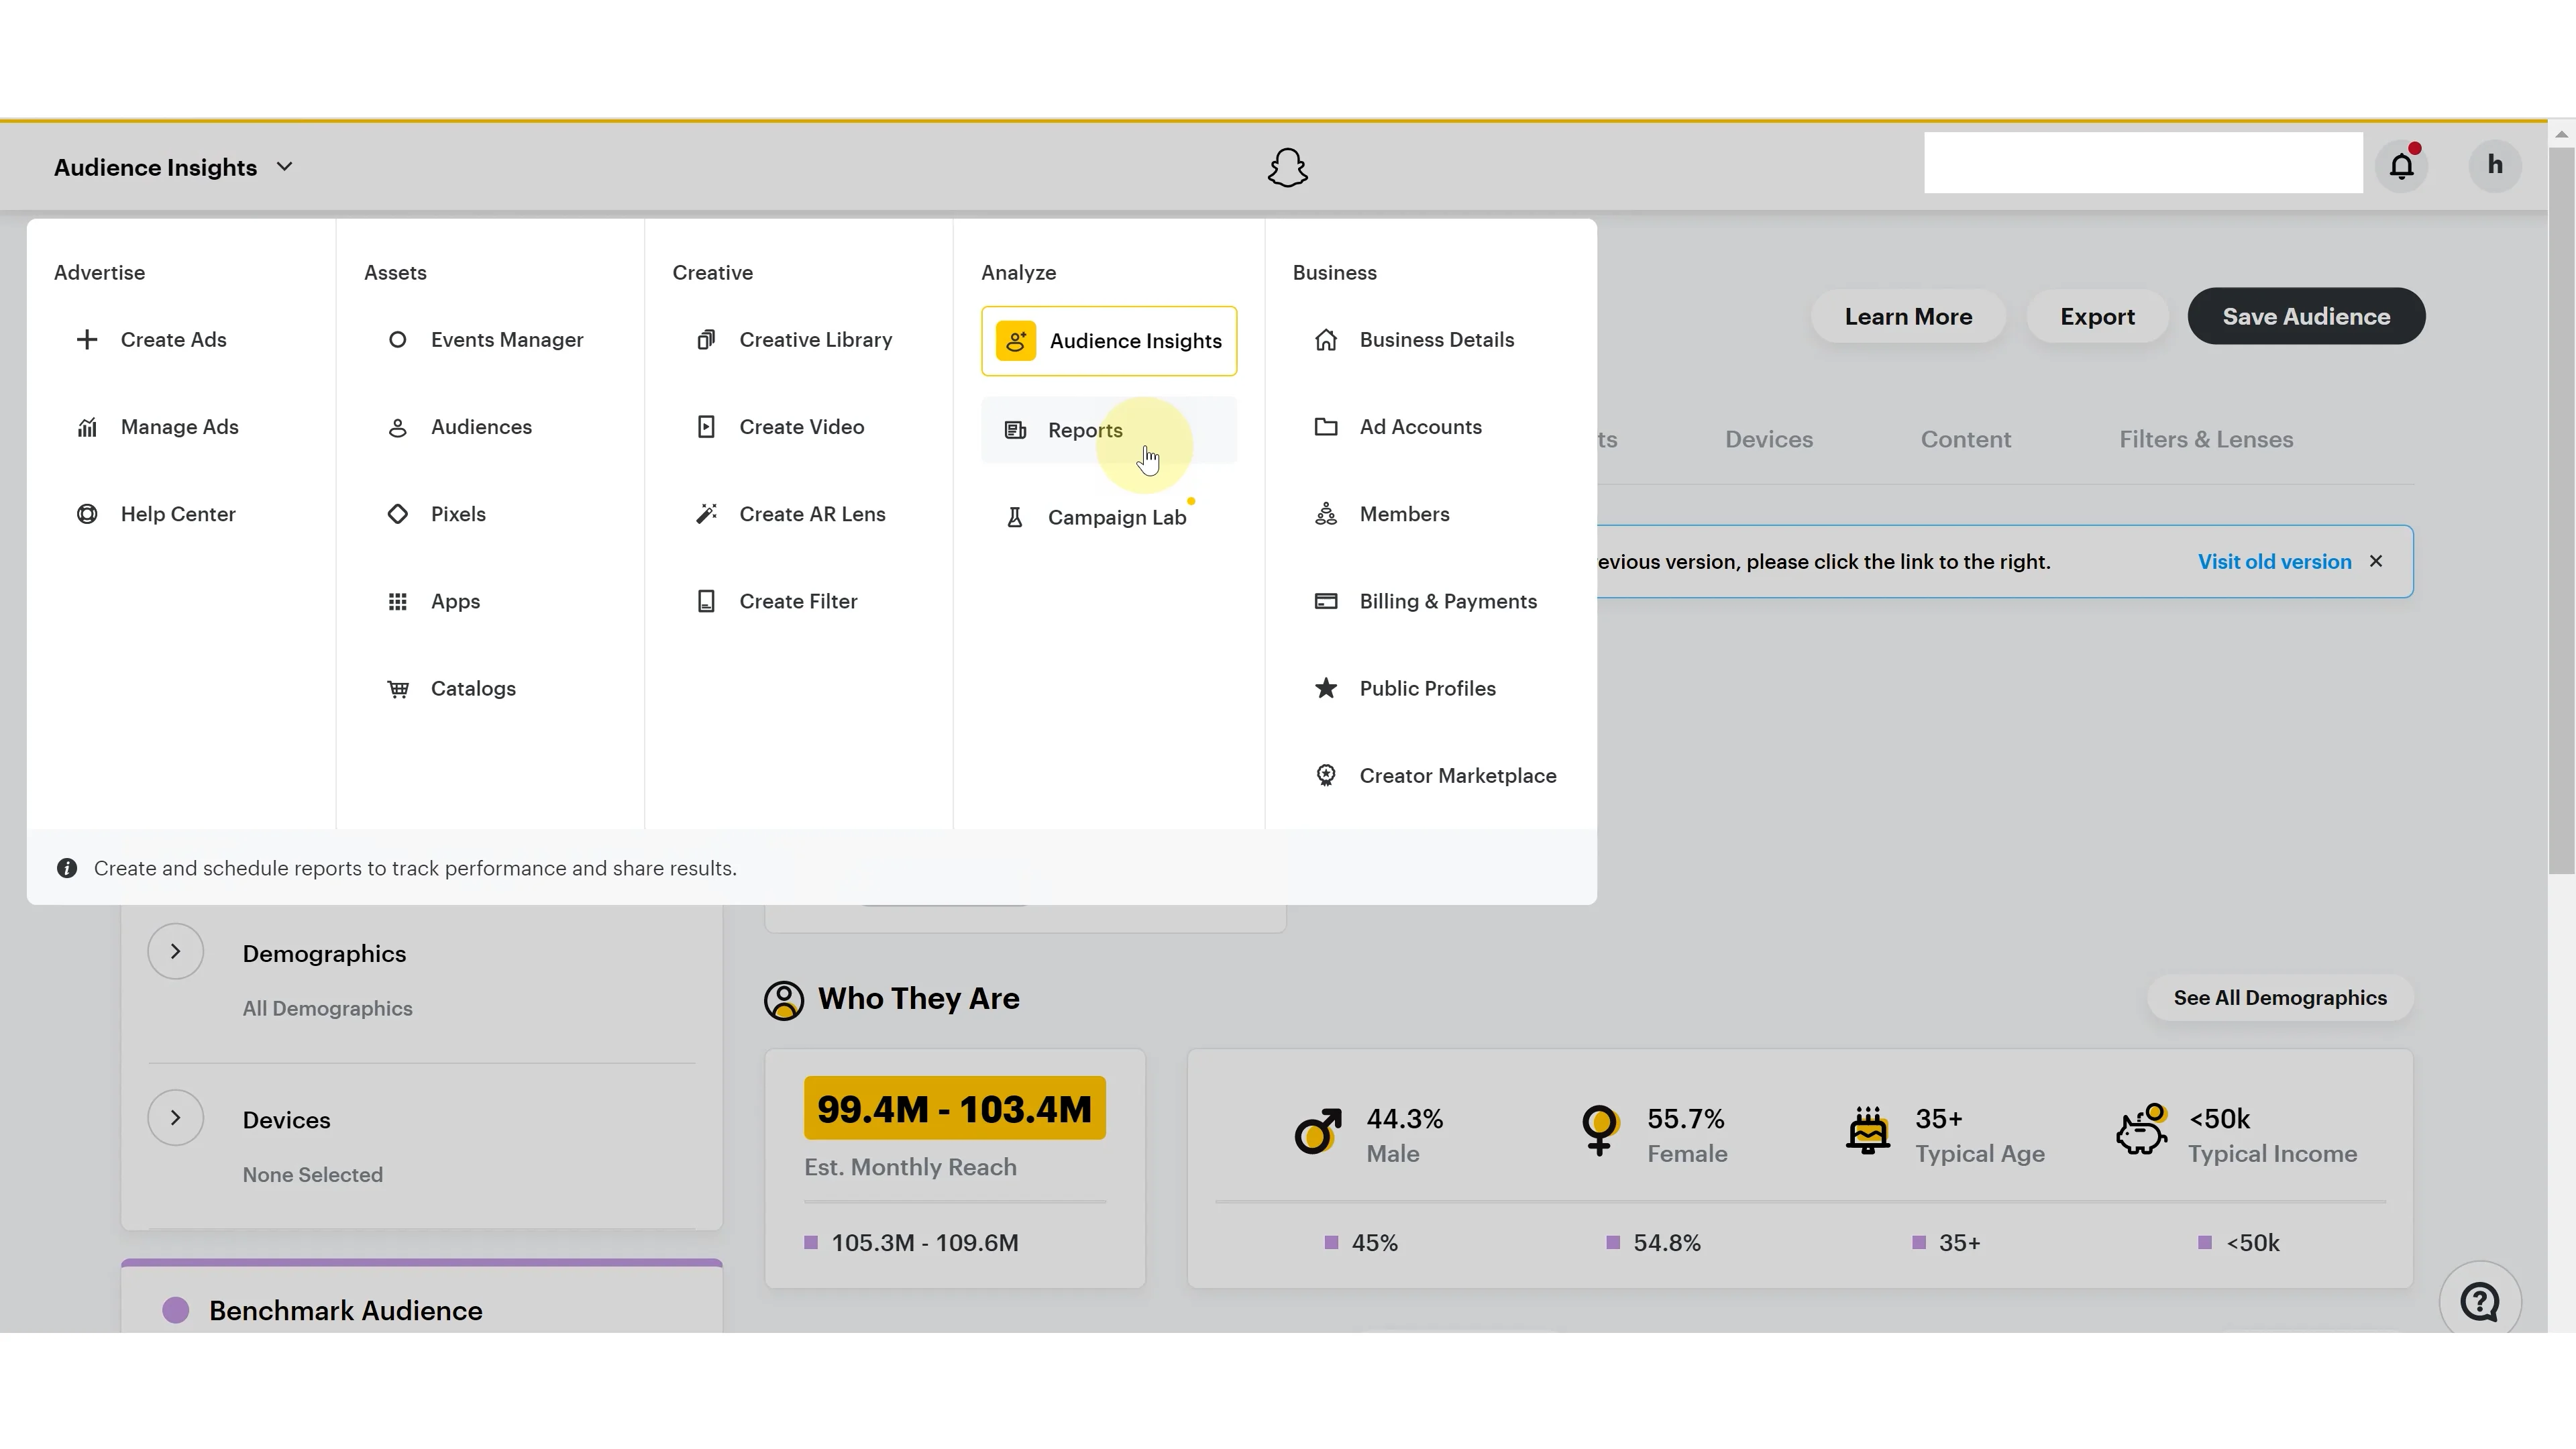Open notifications bell icon
The width and height of the screenshot is (2576, 1449).
(x=2402, y=165)
